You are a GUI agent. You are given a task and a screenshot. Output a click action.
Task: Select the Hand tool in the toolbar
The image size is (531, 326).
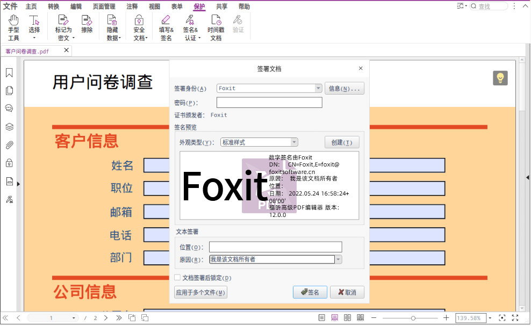[13, 25]
